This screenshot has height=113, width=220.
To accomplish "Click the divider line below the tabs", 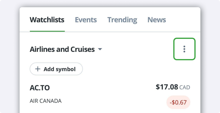I will (110, 32).
